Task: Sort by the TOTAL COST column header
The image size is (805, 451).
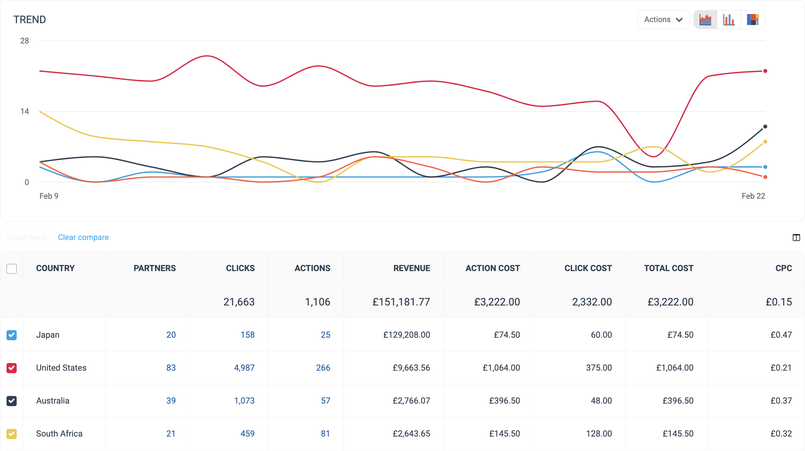Action: 668,268
